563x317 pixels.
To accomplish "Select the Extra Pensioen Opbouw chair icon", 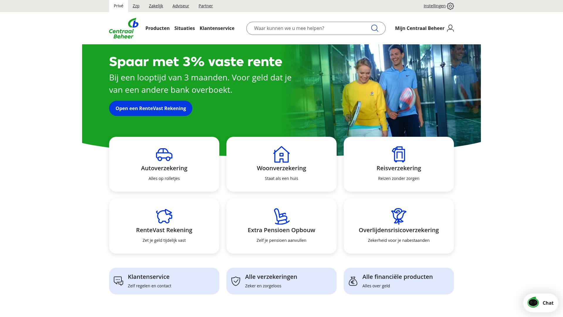I will tap(281, 216).
